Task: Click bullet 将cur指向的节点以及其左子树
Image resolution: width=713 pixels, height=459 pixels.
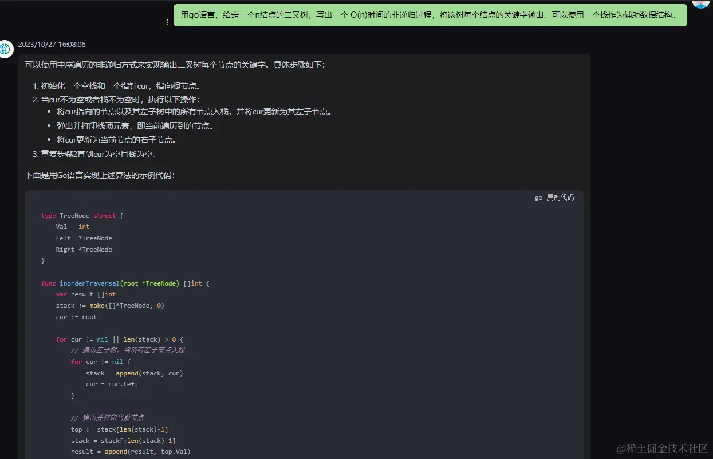Action: (194, 112)
